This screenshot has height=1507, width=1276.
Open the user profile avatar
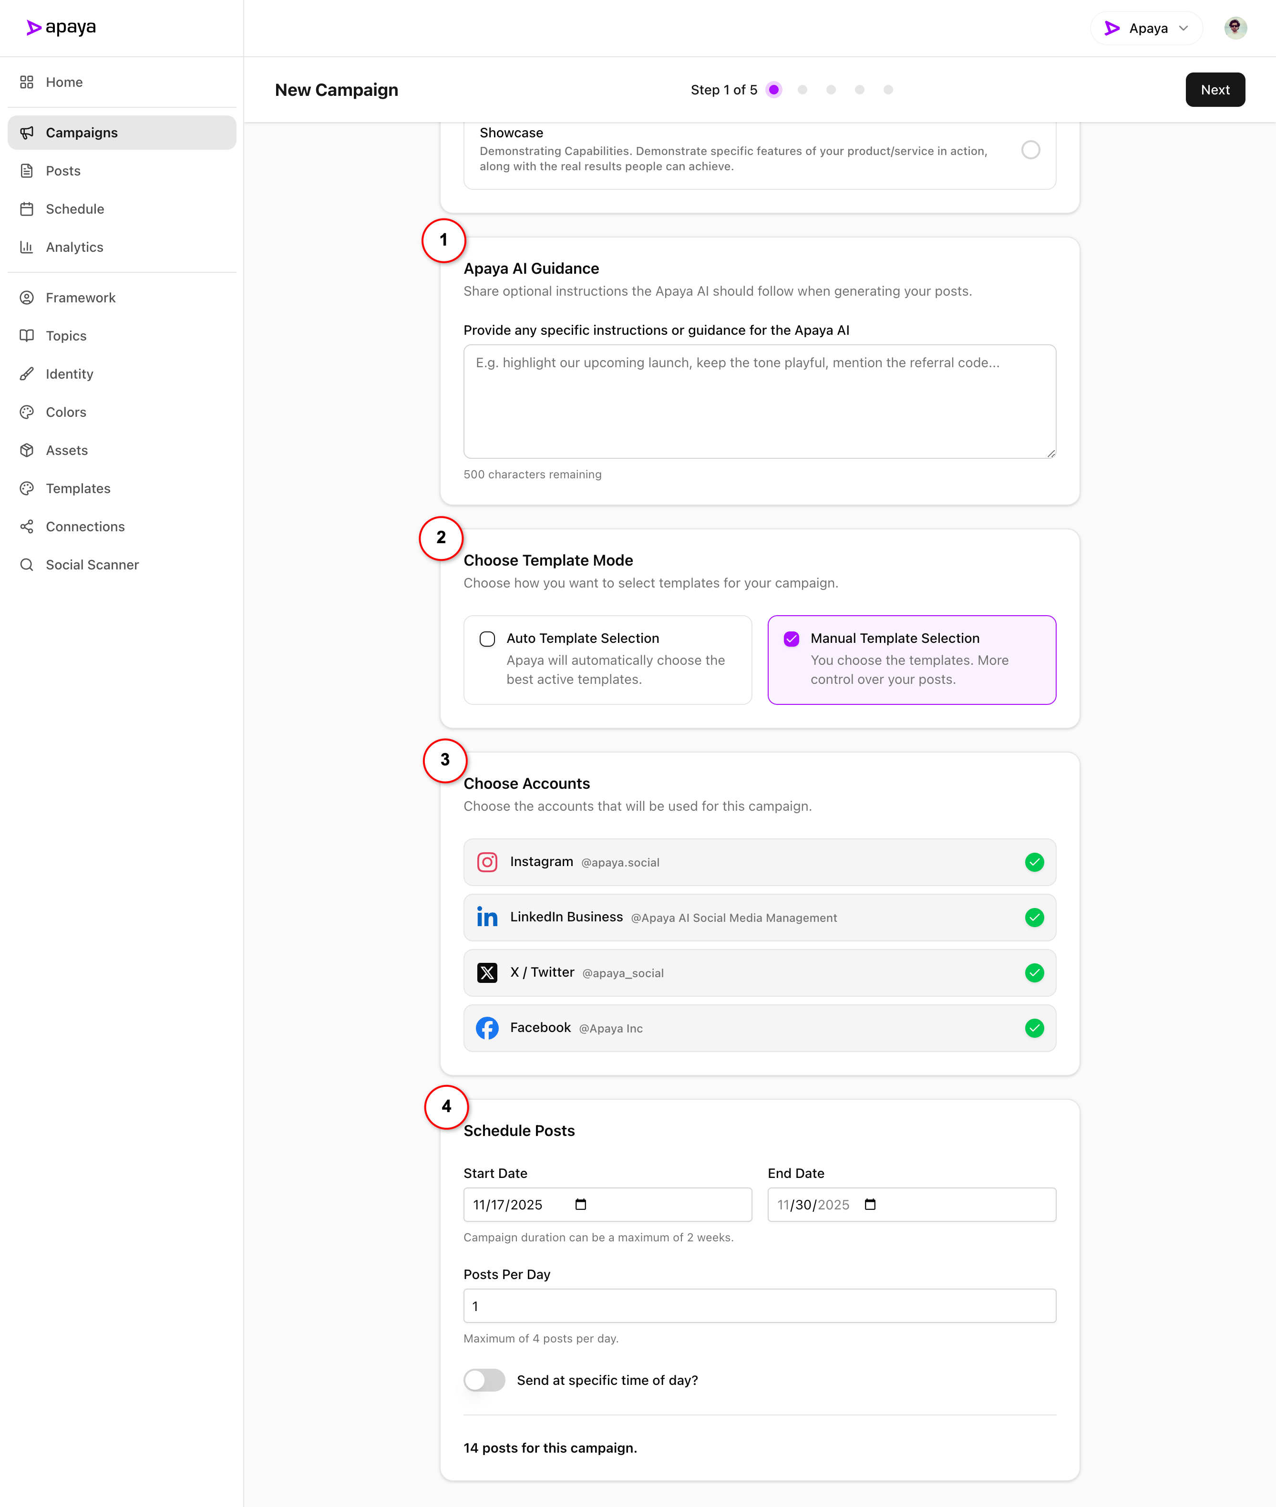click(1235, 28)
